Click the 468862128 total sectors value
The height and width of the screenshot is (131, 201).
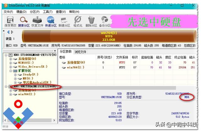(x=115, y=117)
